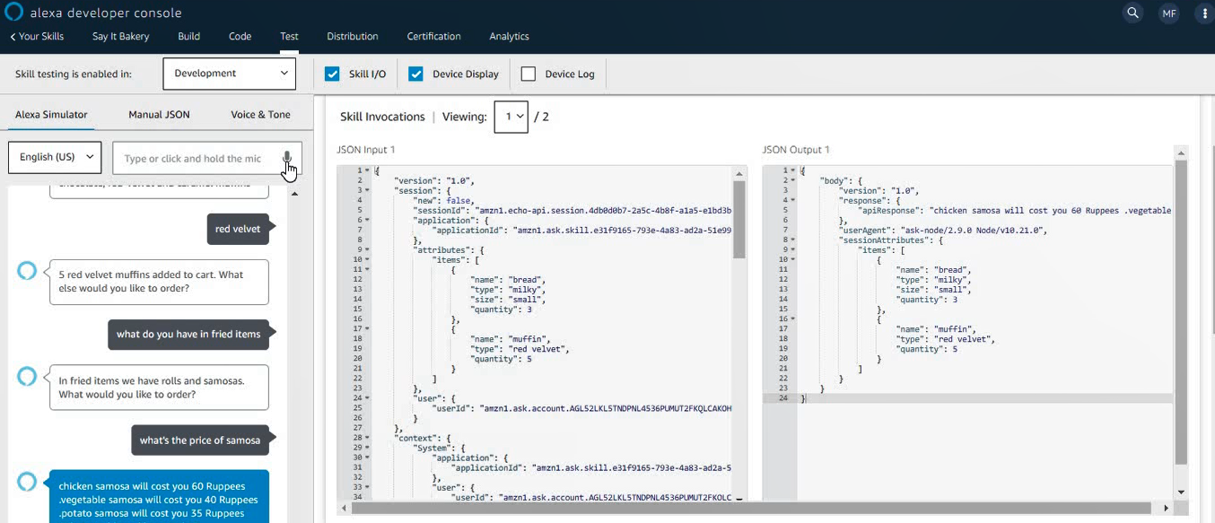Image resolution: width=1215 pixels, height=523 pixels.
Task: Click the JSON Output scroll-down arrow
Action: [x=1181, y=492]
